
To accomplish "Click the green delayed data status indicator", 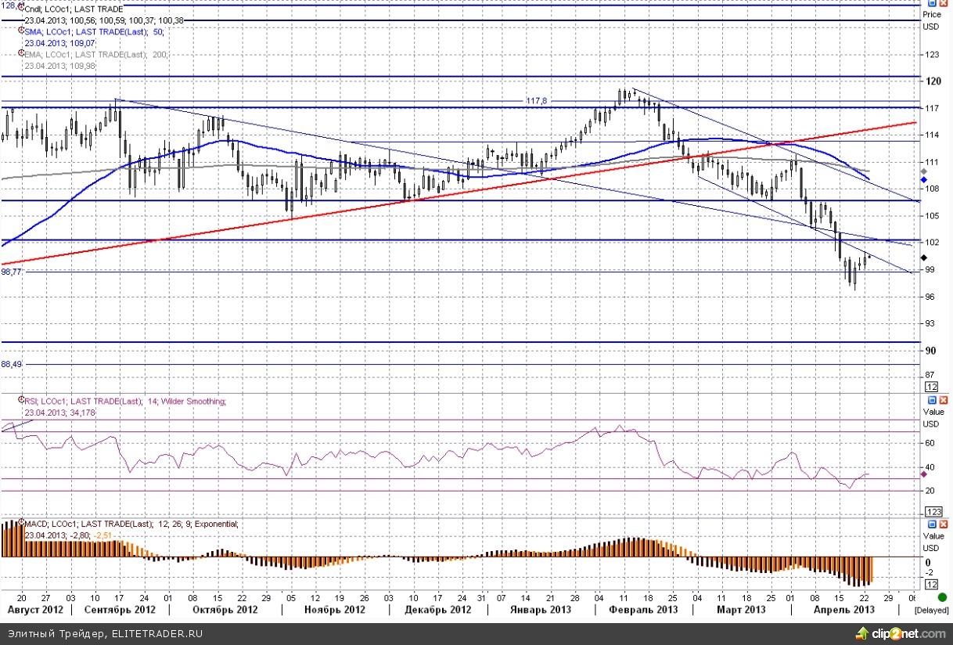I will [942, 597].
